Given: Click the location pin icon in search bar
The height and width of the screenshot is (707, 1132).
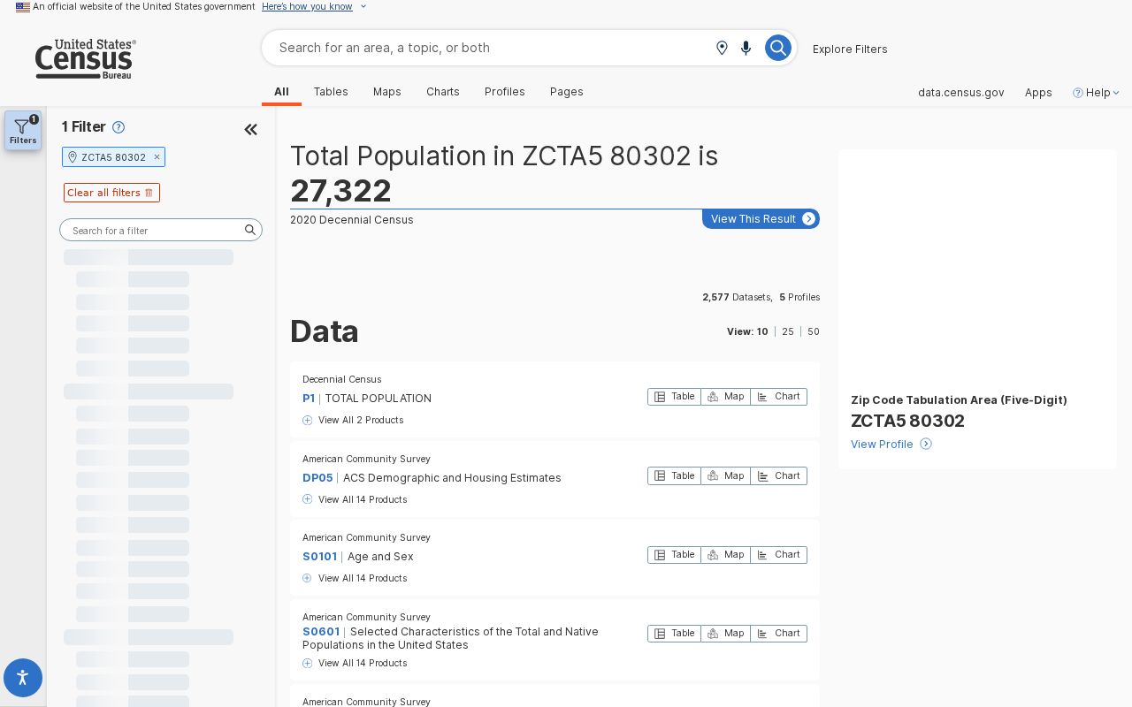Looking at the screenshot, I should click(722, 48).
